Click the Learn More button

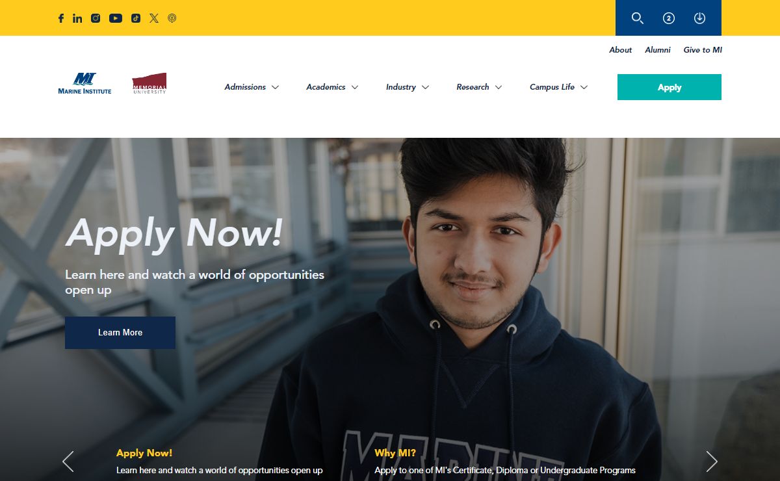[120, 333]
